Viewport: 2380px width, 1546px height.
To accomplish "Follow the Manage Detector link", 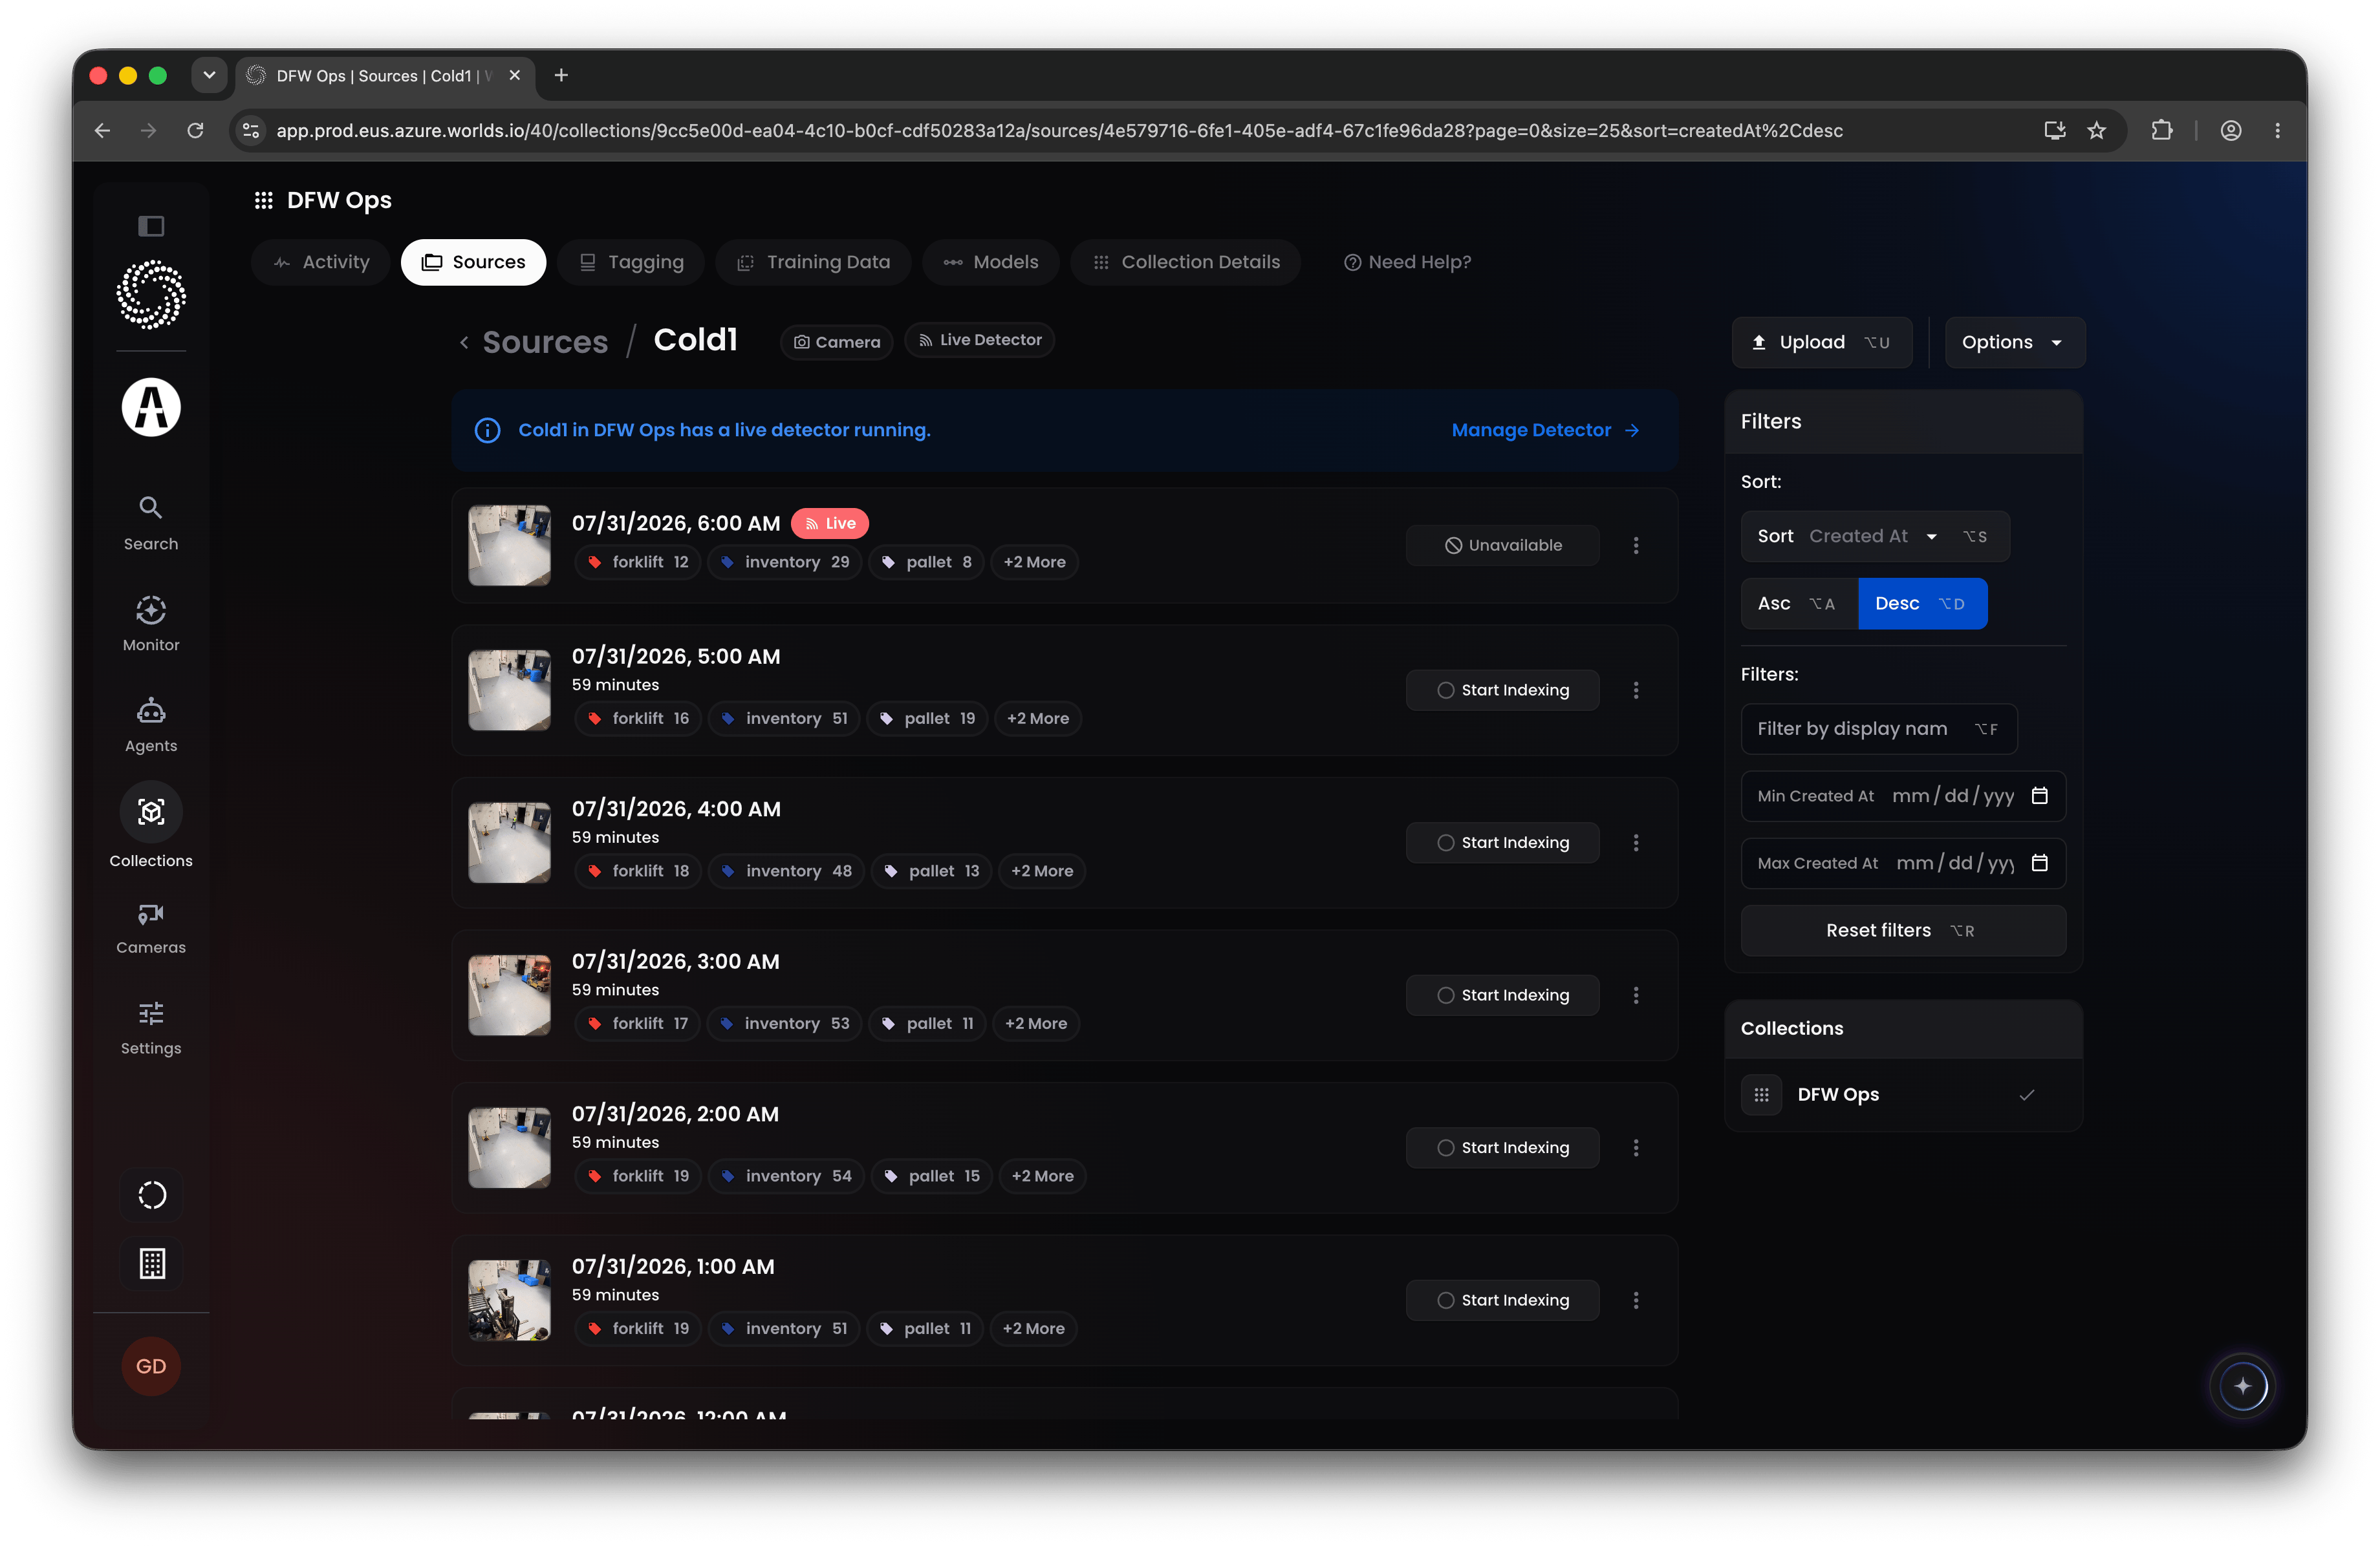I will point(1545,430).
